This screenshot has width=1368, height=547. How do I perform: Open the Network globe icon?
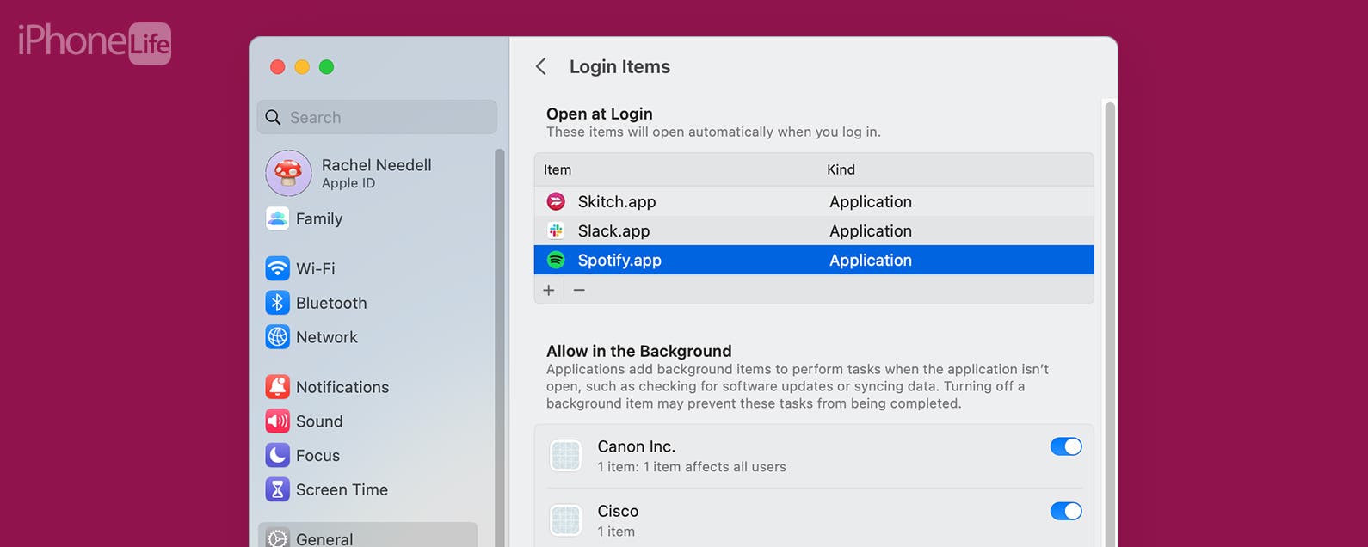(277, 337)
